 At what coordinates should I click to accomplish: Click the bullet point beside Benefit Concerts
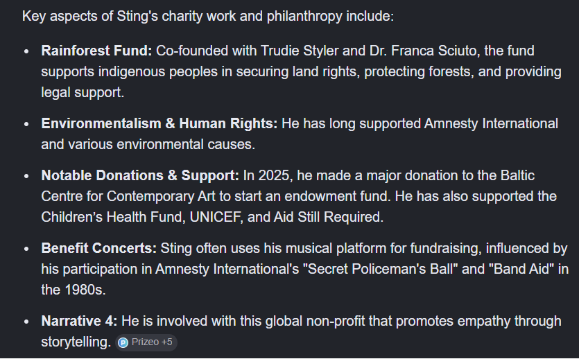[26, 249]
